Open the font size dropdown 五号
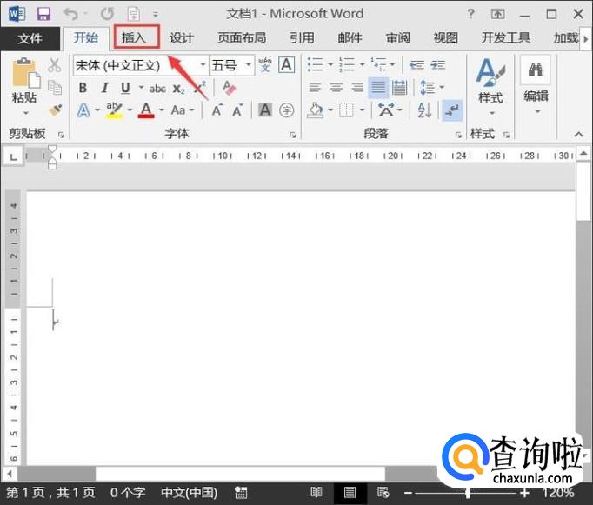This screenshot has width=593, height=505. (249, 65)
